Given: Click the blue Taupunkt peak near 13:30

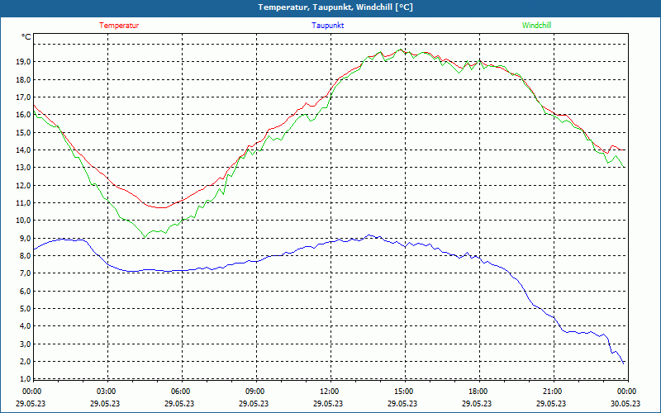Looking at the screenshot, I should pos(369,235).
